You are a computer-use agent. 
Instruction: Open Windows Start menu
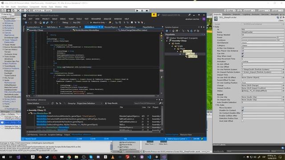click(x=4, y=157)
